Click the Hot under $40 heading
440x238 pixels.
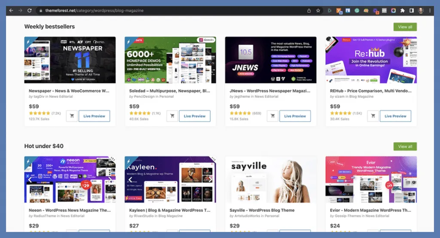(x=44, y=146)
